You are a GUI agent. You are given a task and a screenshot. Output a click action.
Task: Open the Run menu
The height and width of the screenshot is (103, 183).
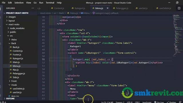click(x=41, y=3)
